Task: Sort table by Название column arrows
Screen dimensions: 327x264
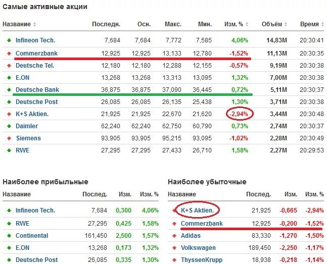Action: 34,24
